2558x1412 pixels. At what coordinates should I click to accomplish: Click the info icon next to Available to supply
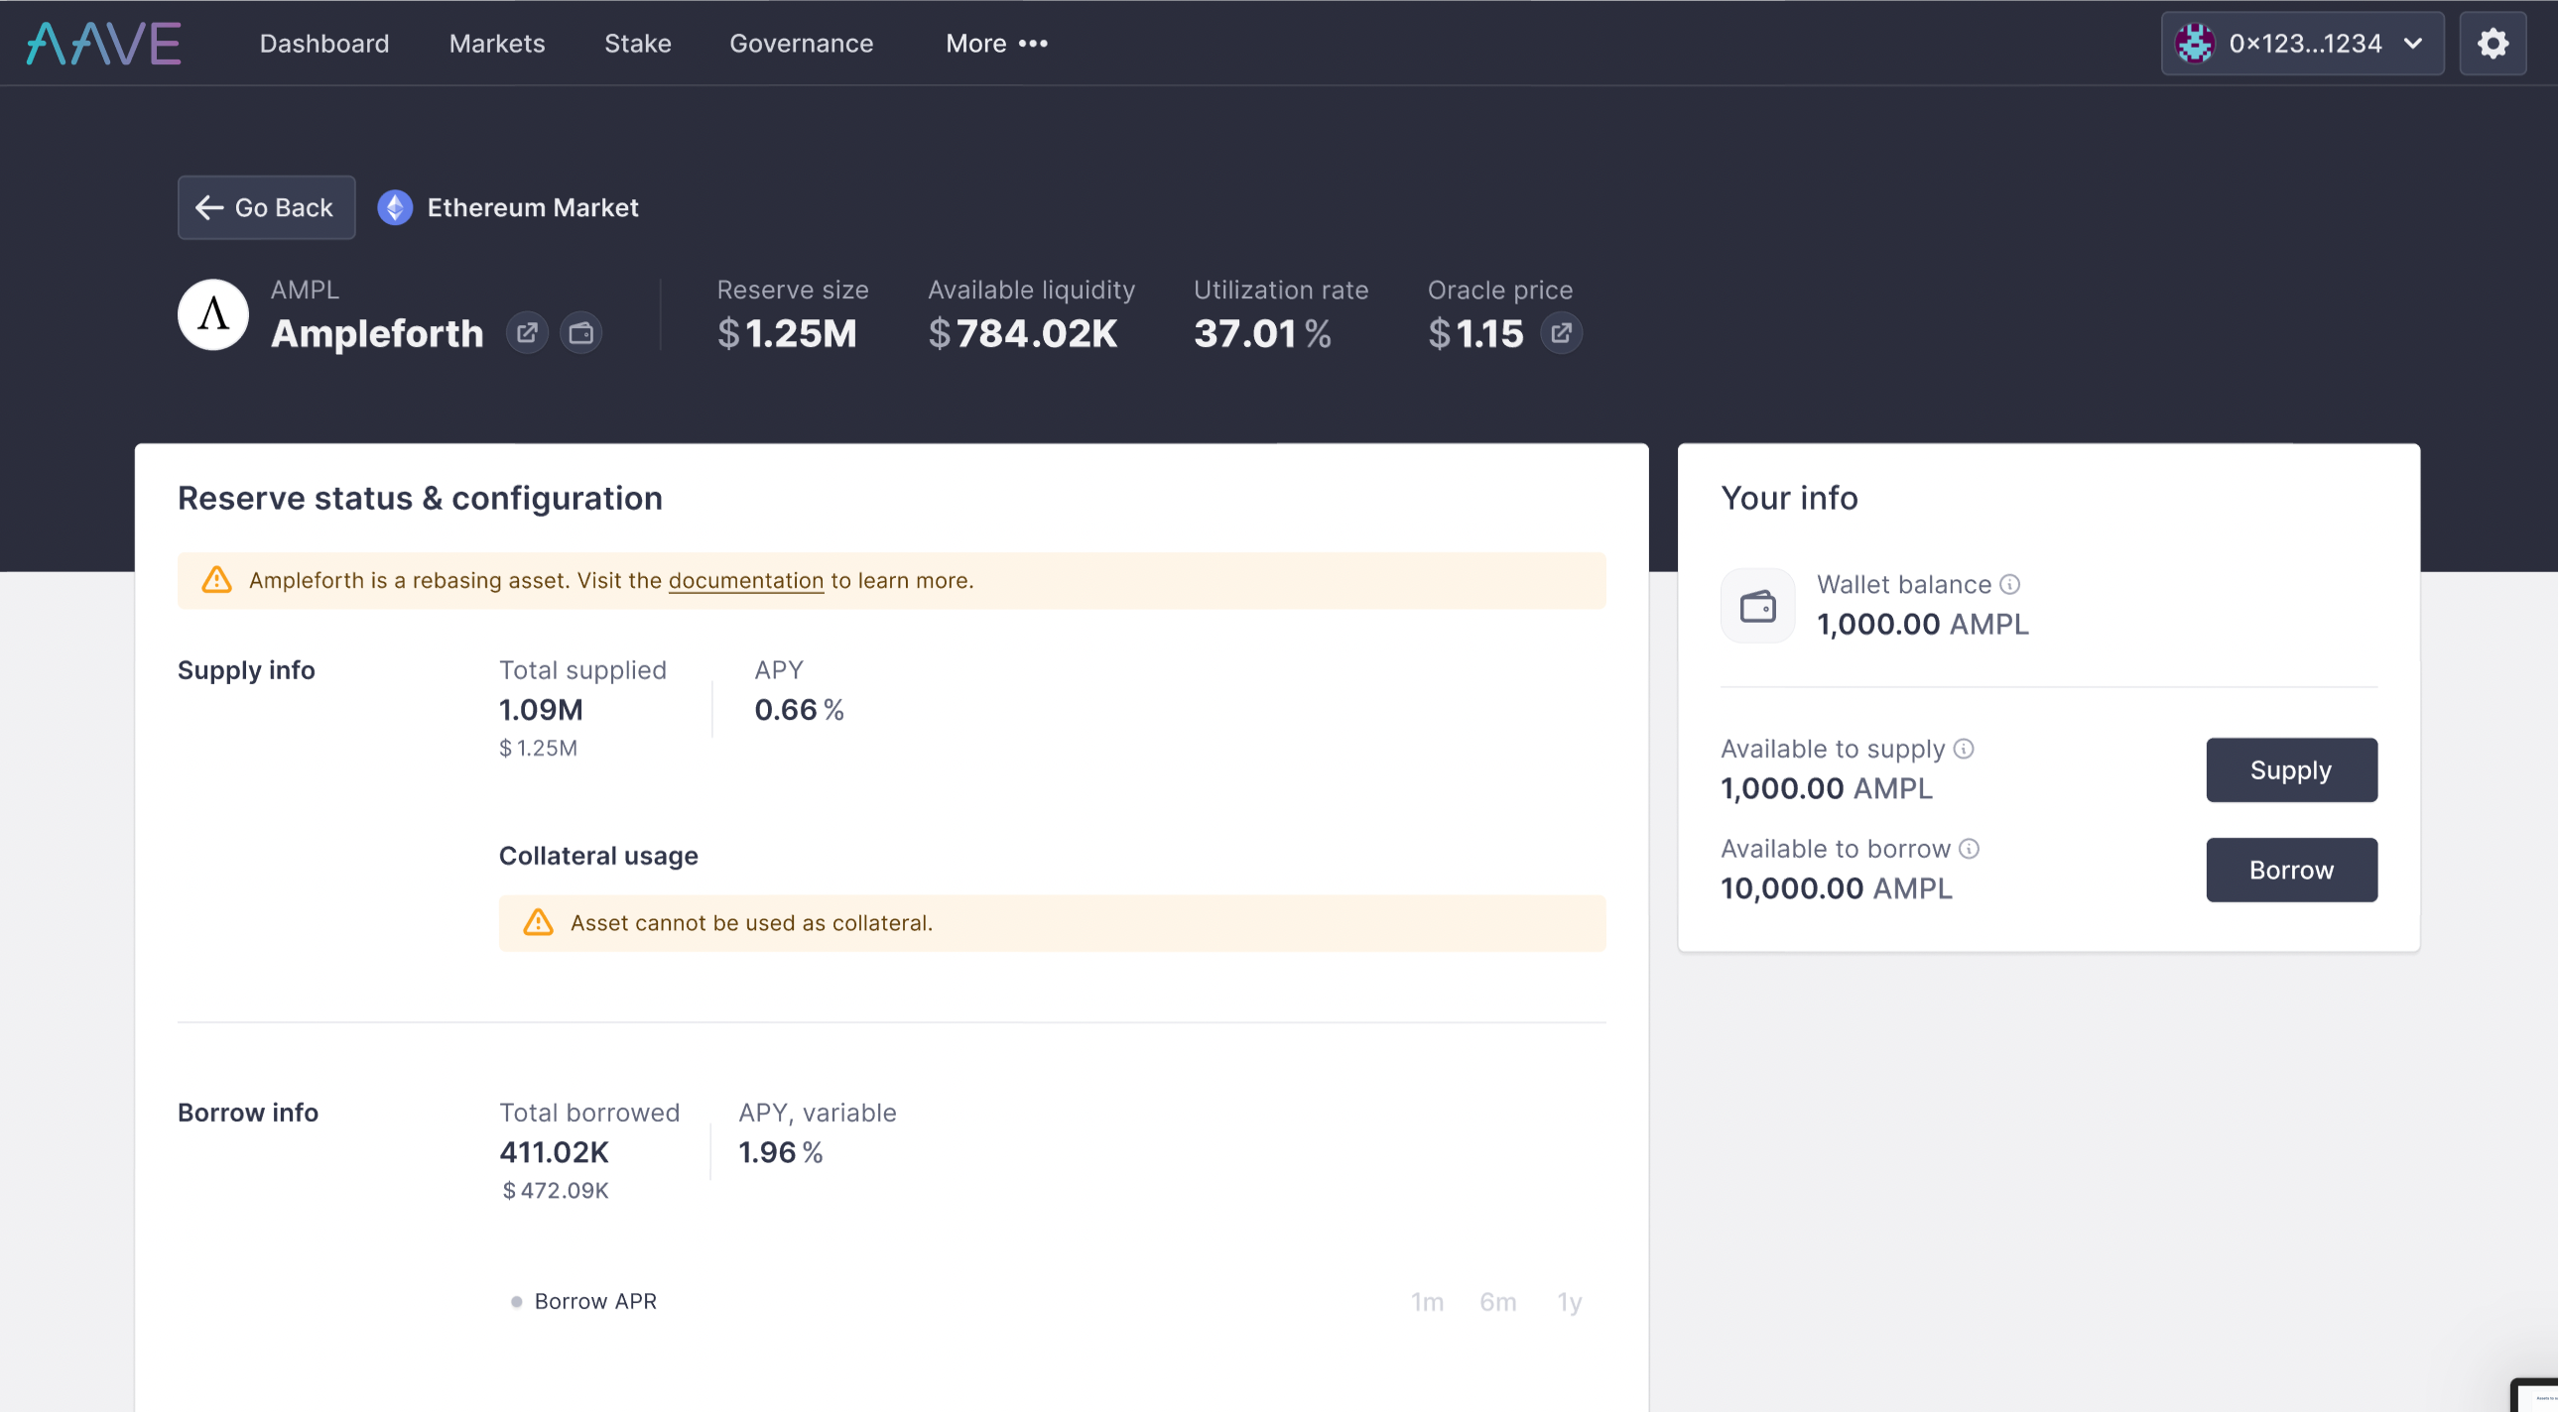1966,750
